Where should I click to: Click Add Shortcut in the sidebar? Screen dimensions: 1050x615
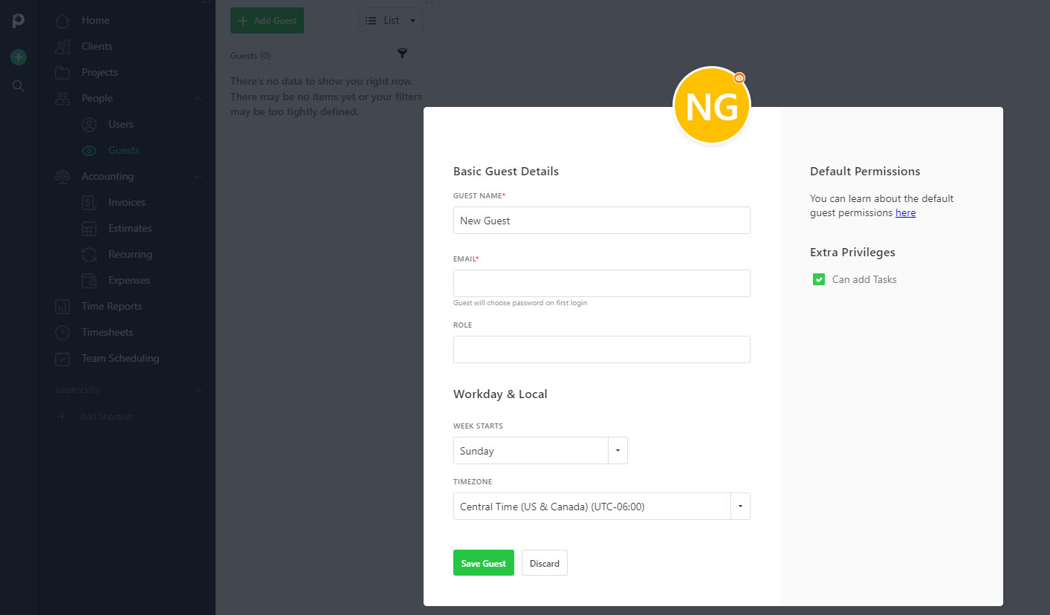pyautogui.click(x=106, y=417)
